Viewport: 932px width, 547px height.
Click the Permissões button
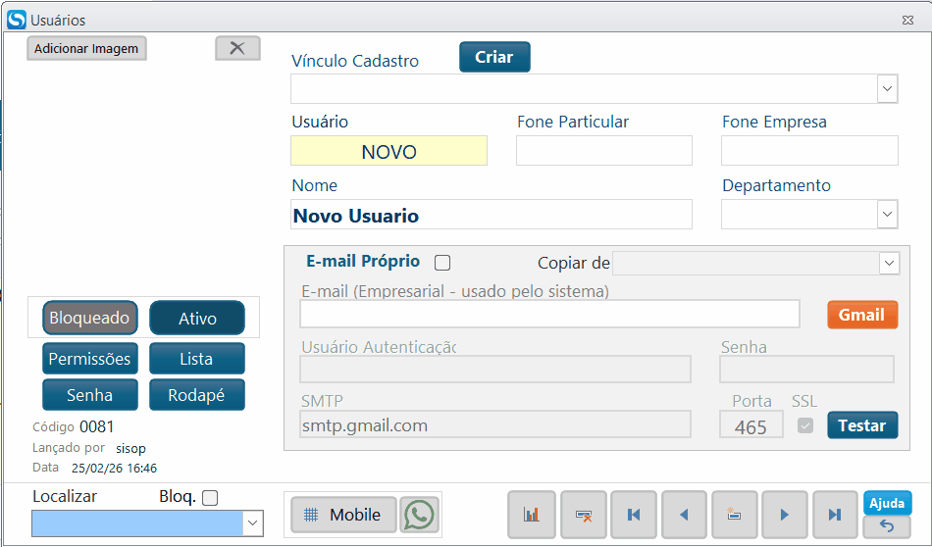click(89, 359)
